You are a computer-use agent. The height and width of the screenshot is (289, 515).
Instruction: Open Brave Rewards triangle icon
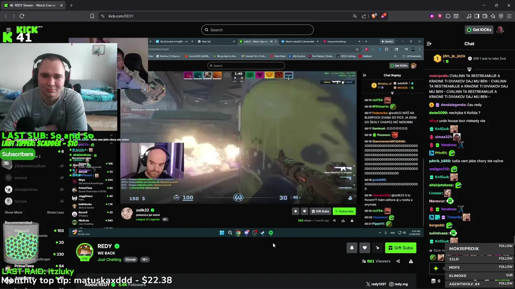click(x=383, y=16)
